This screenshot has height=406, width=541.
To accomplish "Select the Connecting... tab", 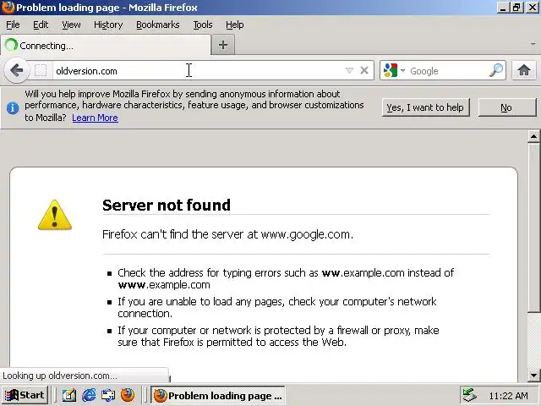I will (x=106, y=45).
